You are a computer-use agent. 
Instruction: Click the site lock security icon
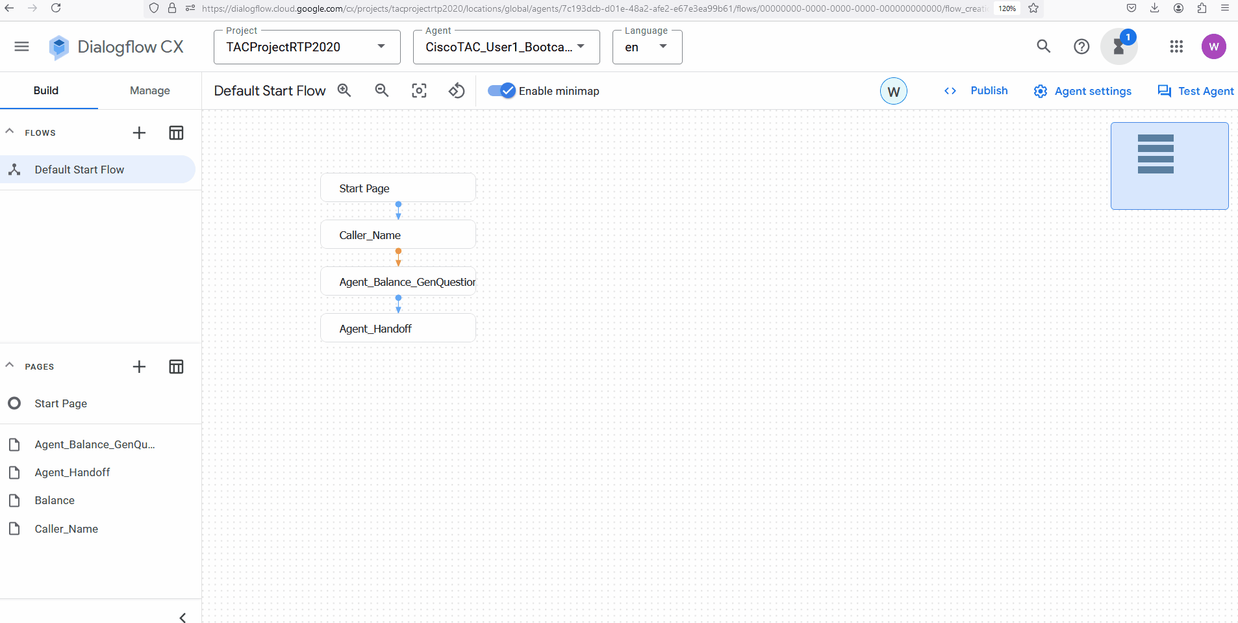172,8
